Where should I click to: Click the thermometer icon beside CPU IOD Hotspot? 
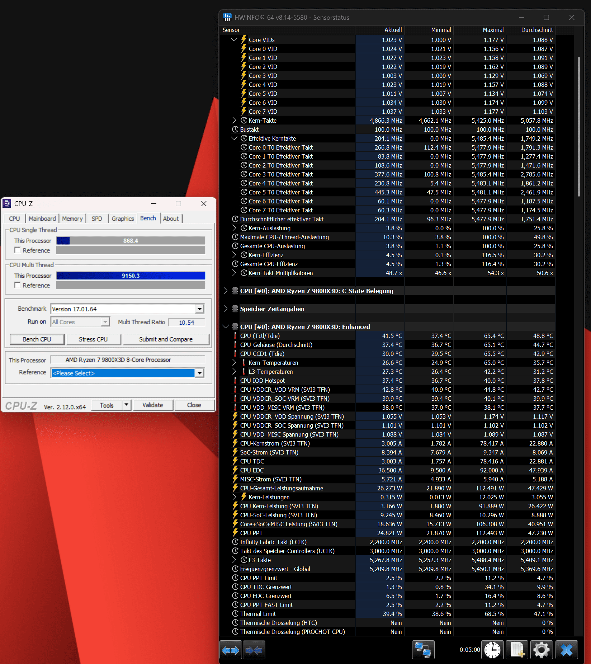[235, 380]
